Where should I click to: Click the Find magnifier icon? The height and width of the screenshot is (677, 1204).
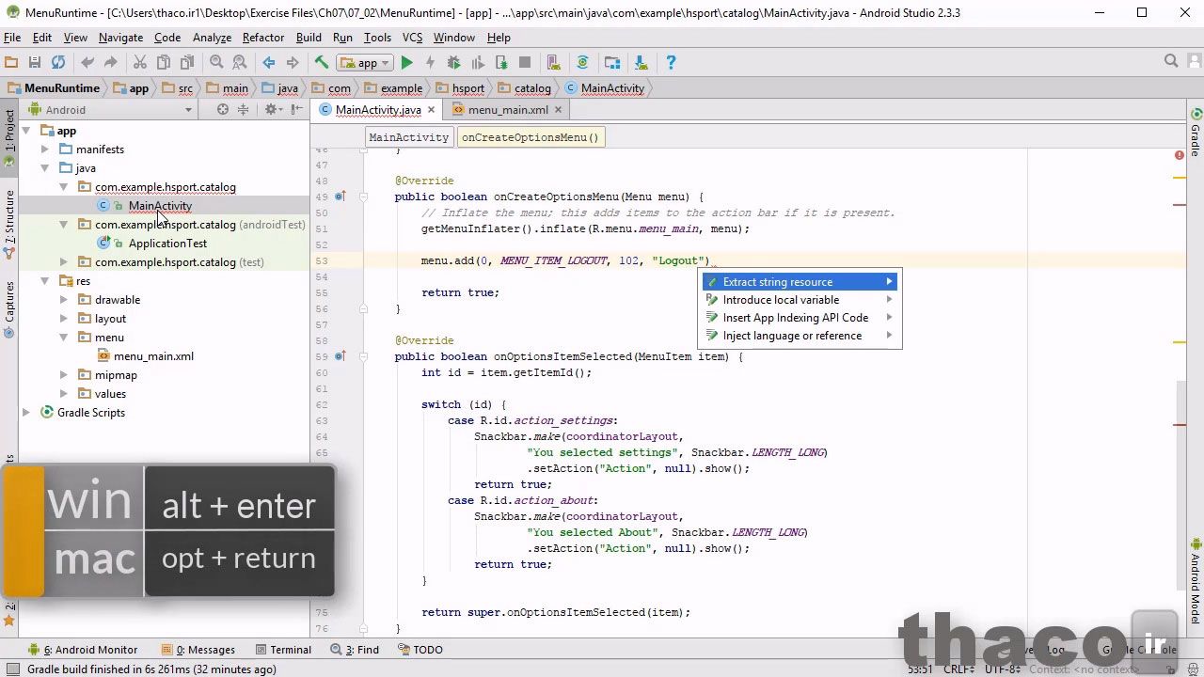(x=216, y=62)
